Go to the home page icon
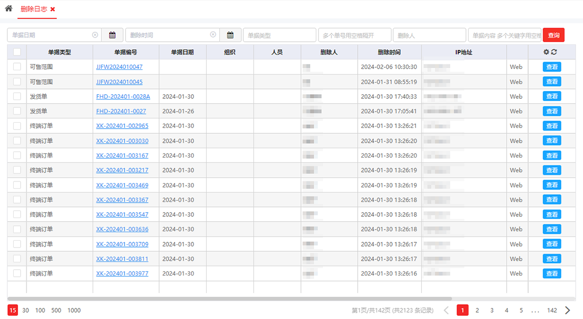The image size is (583, 319). click(x=8, y=8)
